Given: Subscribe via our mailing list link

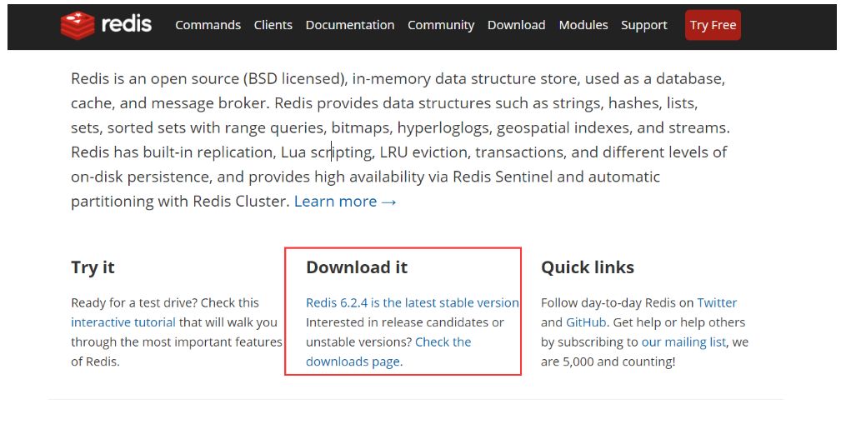Looking at the screenshot, I should point(683,342).
